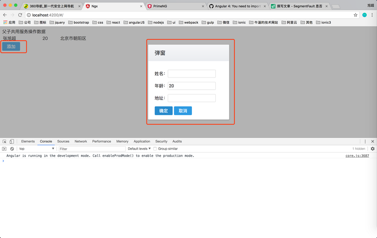
Task: Activate the DevTools inspect element tool
Action: (4, 141)
